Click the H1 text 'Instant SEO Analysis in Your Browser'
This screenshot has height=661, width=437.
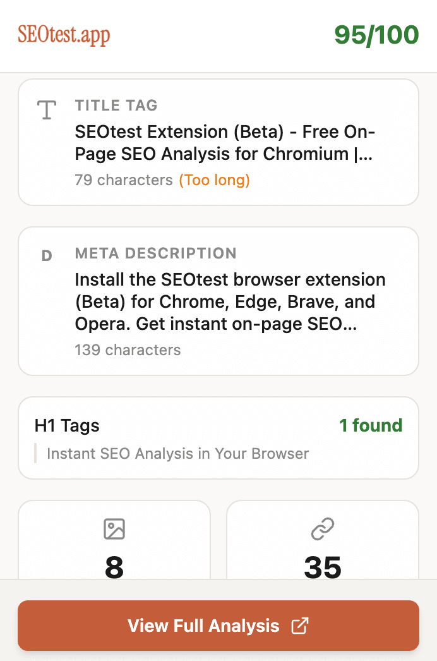click(x=177, y=454)
